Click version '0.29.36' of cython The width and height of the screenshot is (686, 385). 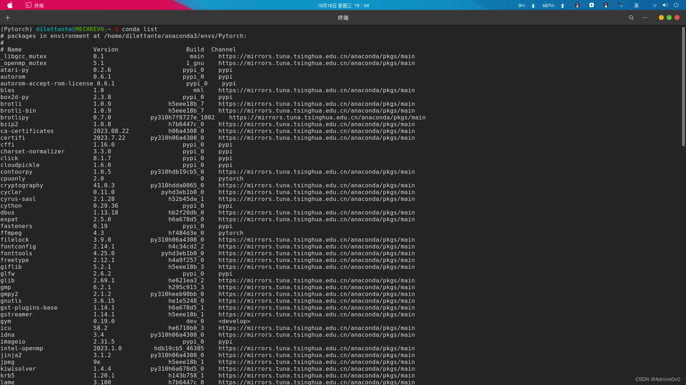tap(105, 206)
